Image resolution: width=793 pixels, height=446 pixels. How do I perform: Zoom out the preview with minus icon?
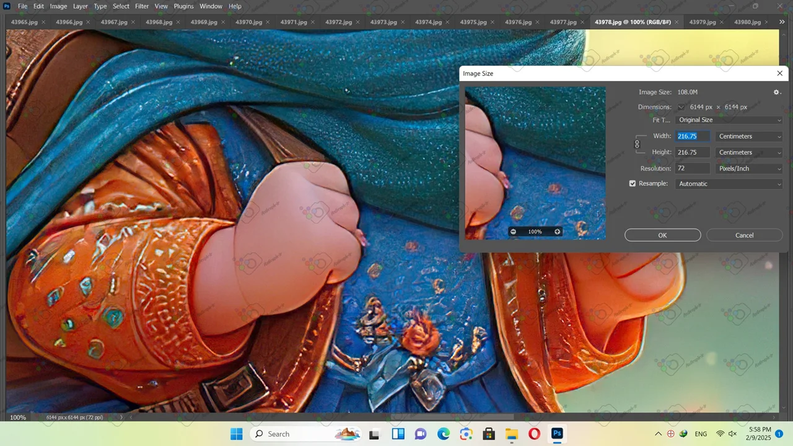point(513,232)
